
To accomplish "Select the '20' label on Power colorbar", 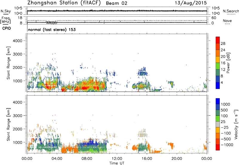I will tap(223, 57).
